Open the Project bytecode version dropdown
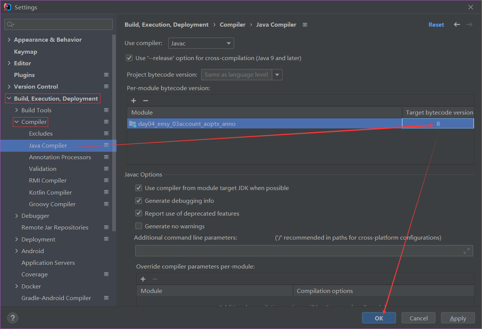The width and height of the screenshot is (482, 329). coord(277,74)
